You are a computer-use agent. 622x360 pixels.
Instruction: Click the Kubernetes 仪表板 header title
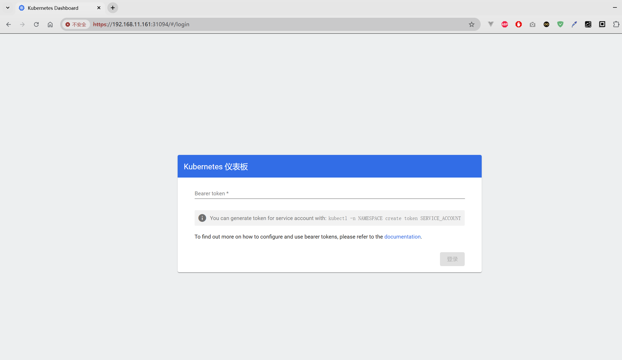(x=216, y=166)
